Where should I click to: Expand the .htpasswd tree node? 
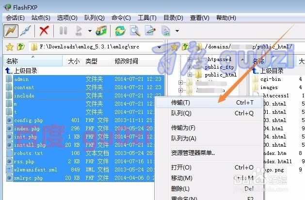point(190,59)
